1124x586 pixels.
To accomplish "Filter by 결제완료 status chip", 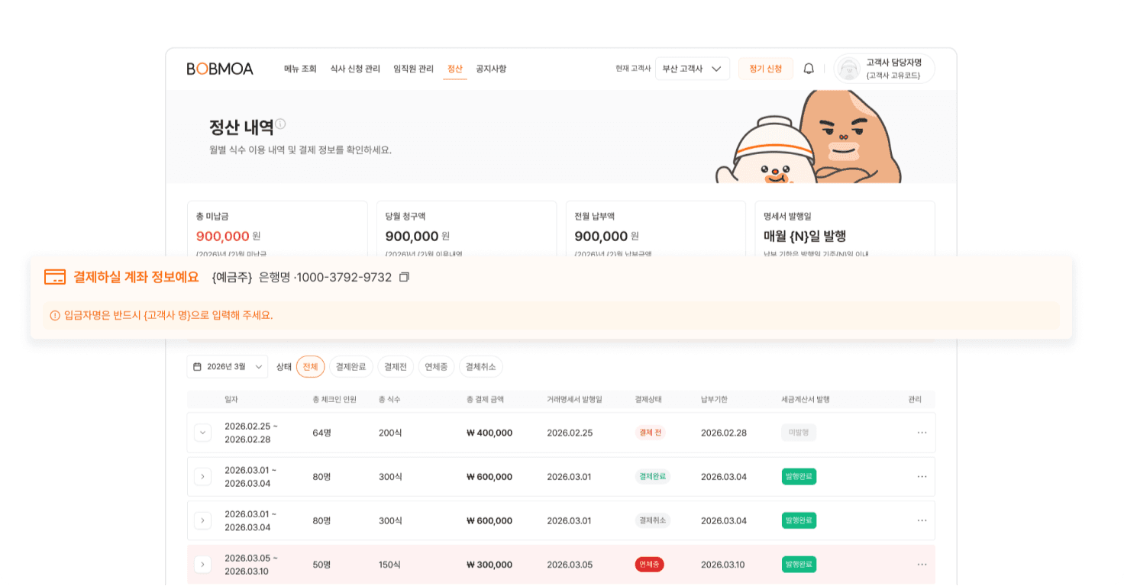I will coord(351,366).
